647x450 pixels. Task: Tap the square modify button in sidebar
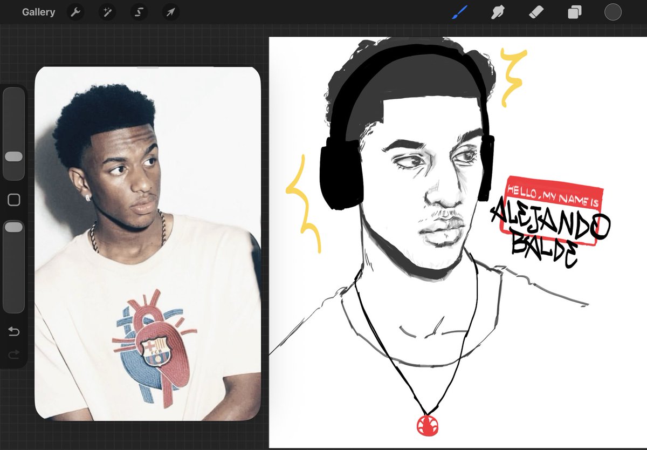(x=14, y=200)
